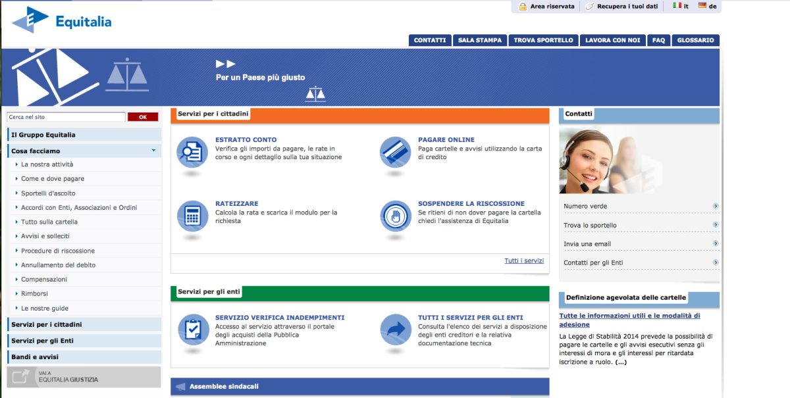Image resolution: width=790 pixels, height=398 pixels.
Task: Click the Tutti i Servizi per gli Enti arrow icon
Action: pyautogui.click(x=395, y=328)
